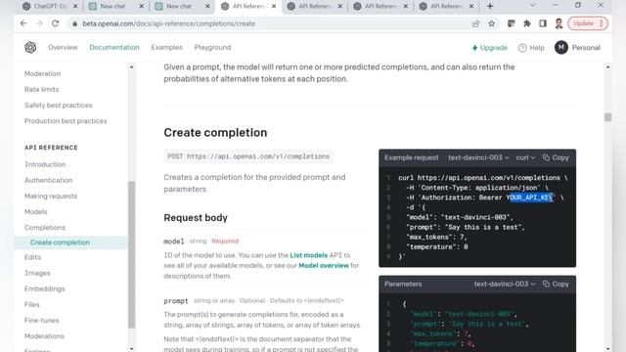Share this page icon in address bar
The image size is (626, 352).
click(x=475, y=23)
